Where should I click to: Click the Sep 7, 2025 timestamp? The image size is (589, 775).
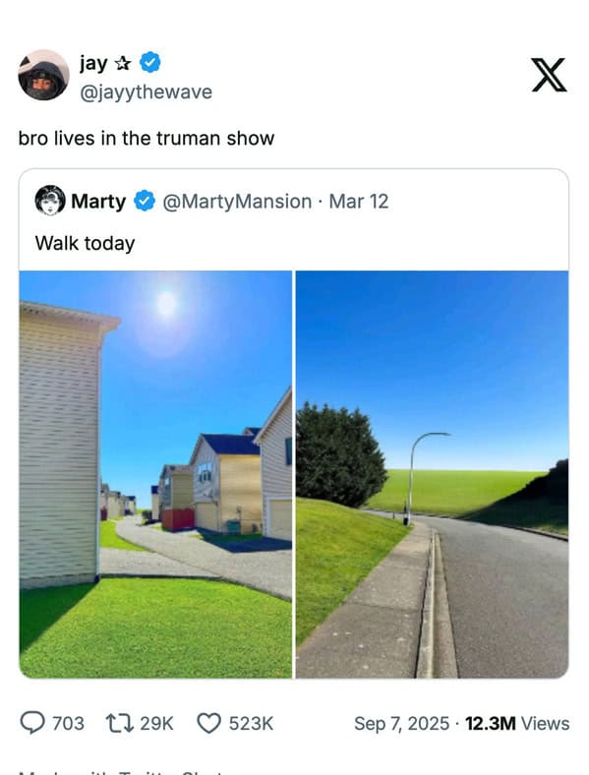pyautogui.click(x=402, y=724)
